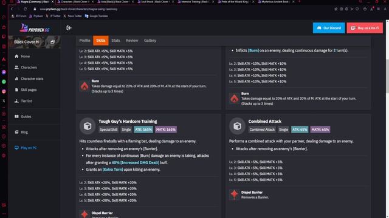
Task: Click the Tough Guy's Hardcore Training title
Action: (x=128, y=121)
